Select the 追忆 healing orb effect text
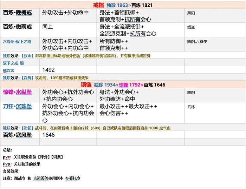Image resolution: width=246 pixels, height=189 pixels. (x=87, y=128)
